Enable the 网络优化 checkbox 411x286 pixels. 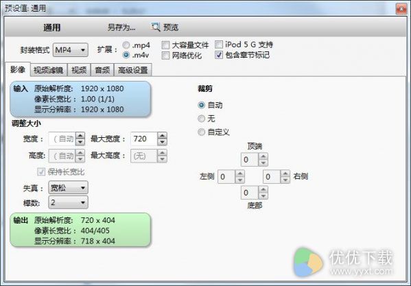point(165,56)
